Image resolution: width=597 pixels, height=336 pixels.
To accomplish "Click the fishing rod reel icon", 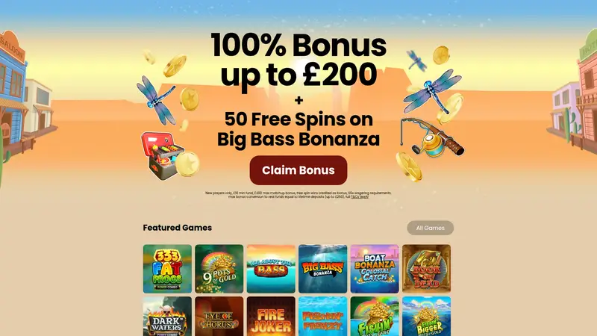I will coord(432,138).
